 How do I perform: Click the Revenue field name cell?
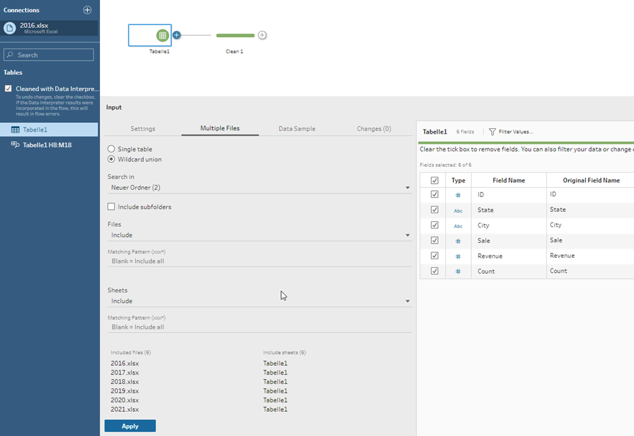click(509, 256)
